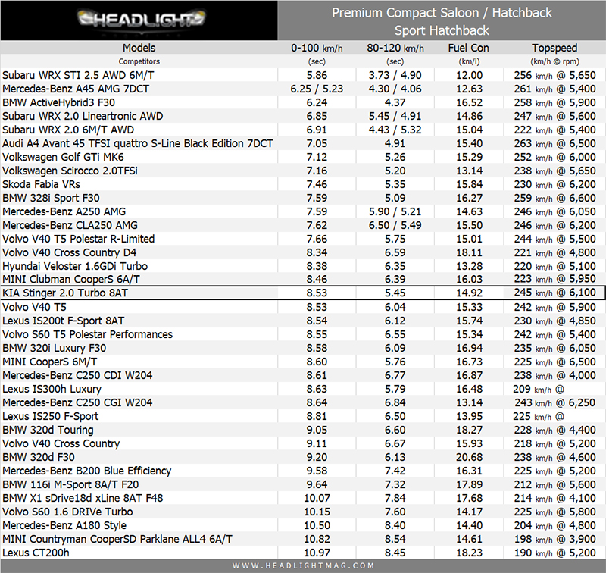Viewport: 606px width, 573px height.
Task: Click the Skoda Fabia VRs model name
Action: click(x=42, y=184)
